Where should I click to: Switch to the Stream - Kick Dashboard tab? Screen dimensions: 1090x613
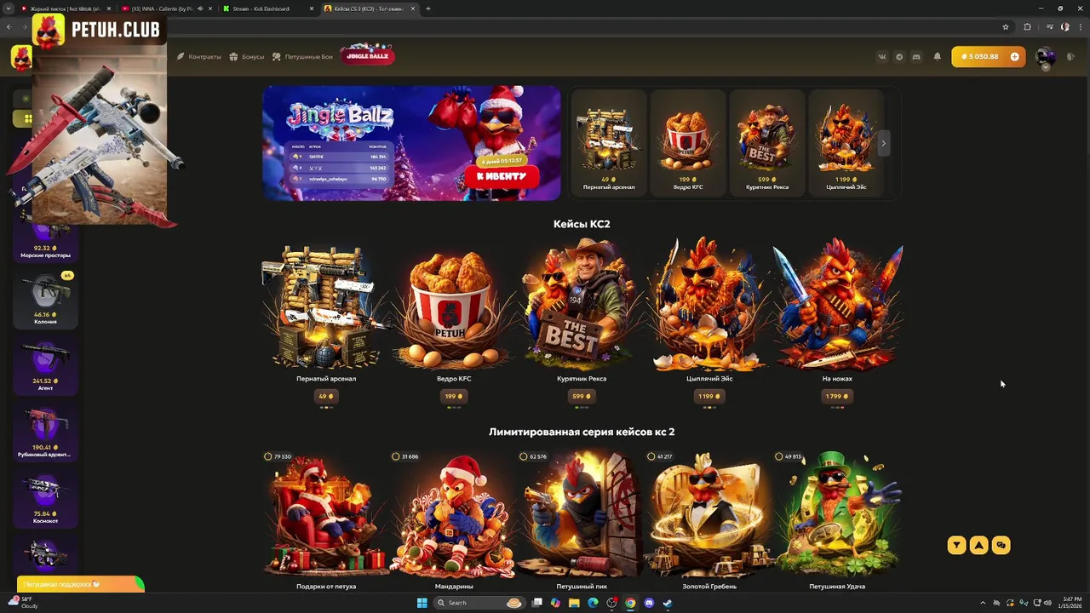pyautogui.click(x=269, y=9)
